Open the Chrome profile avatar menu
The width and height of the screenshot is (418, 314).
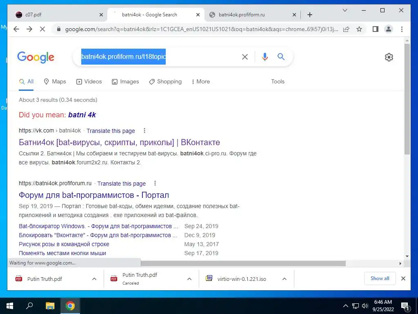pyautogui.click(x=389, y=29)
